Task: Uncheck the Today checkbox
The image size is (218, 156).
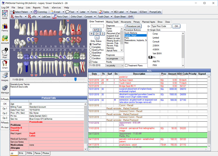Action: pos(90,62)
